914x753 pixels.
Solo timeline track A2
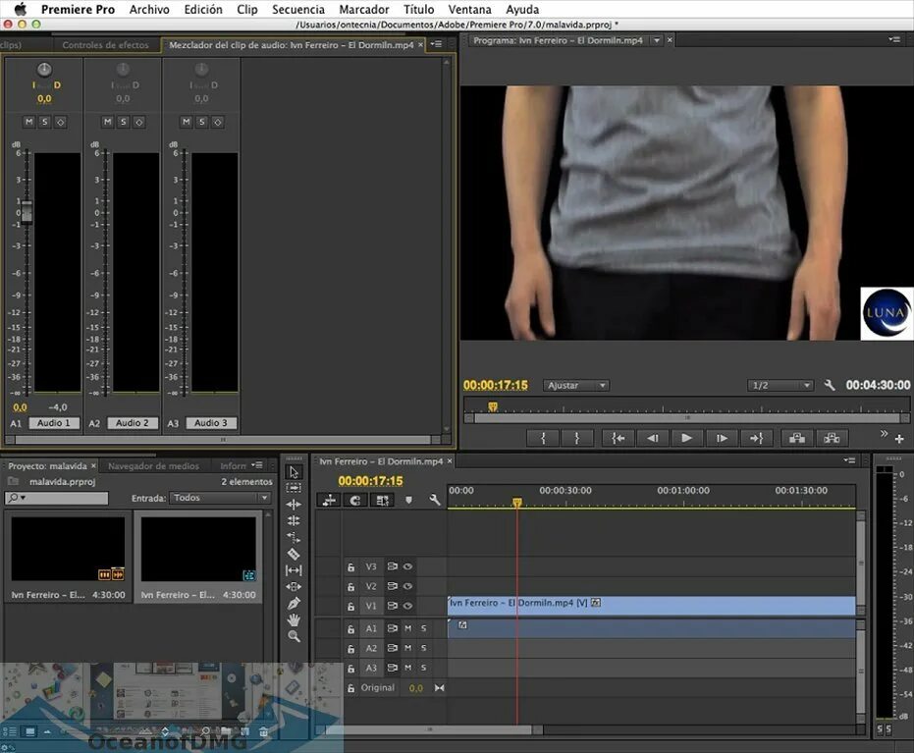[424, 648]
